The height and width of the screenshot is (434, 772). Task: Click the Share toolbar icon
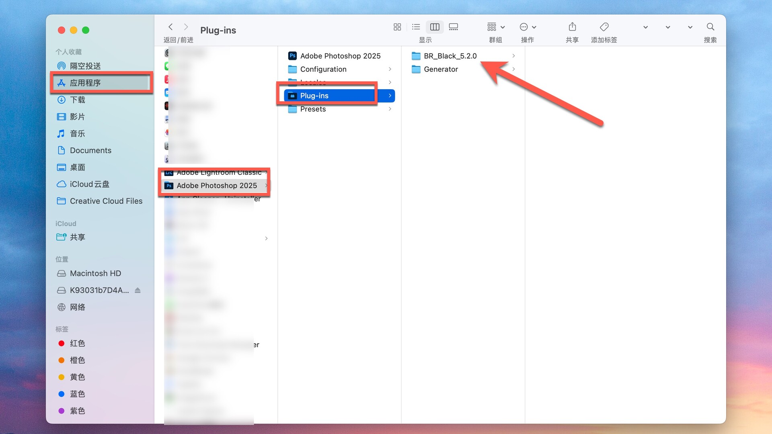pyautogui.click(x=572, y=27)
